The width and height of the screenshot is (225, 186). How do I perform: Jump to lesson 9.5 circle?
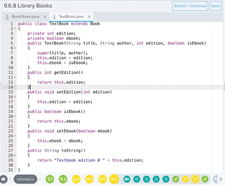(x=103, y=179)
